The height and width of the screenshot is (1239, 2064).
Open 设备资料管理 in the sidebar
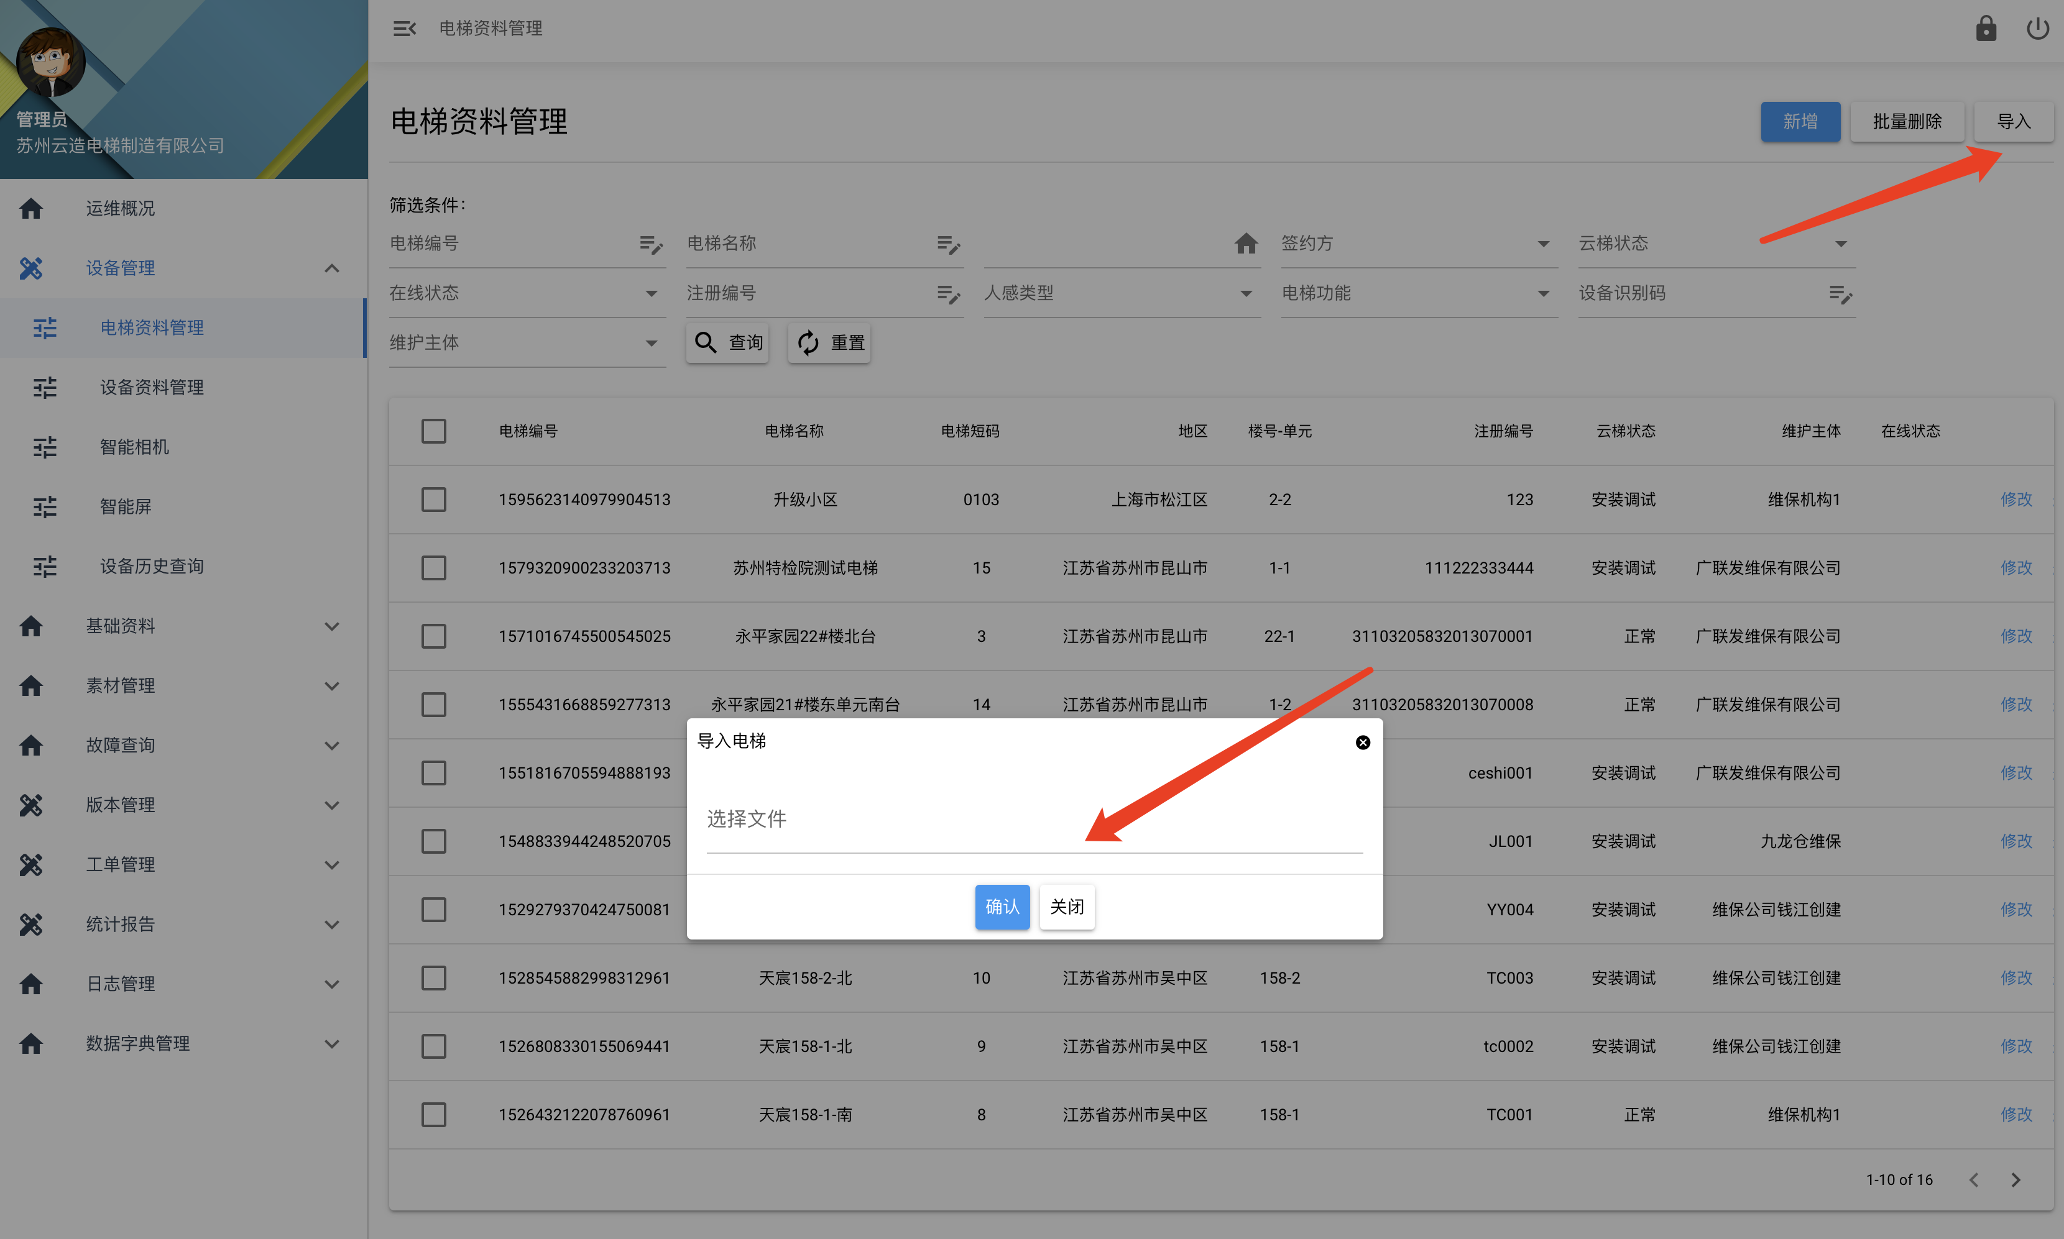[152, 387]
